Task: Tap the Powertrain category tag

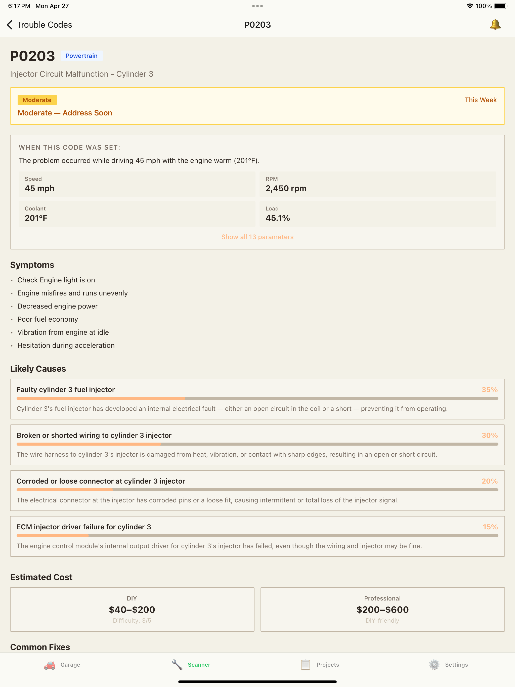Action: pyautogui.click(x=81, y=56)
